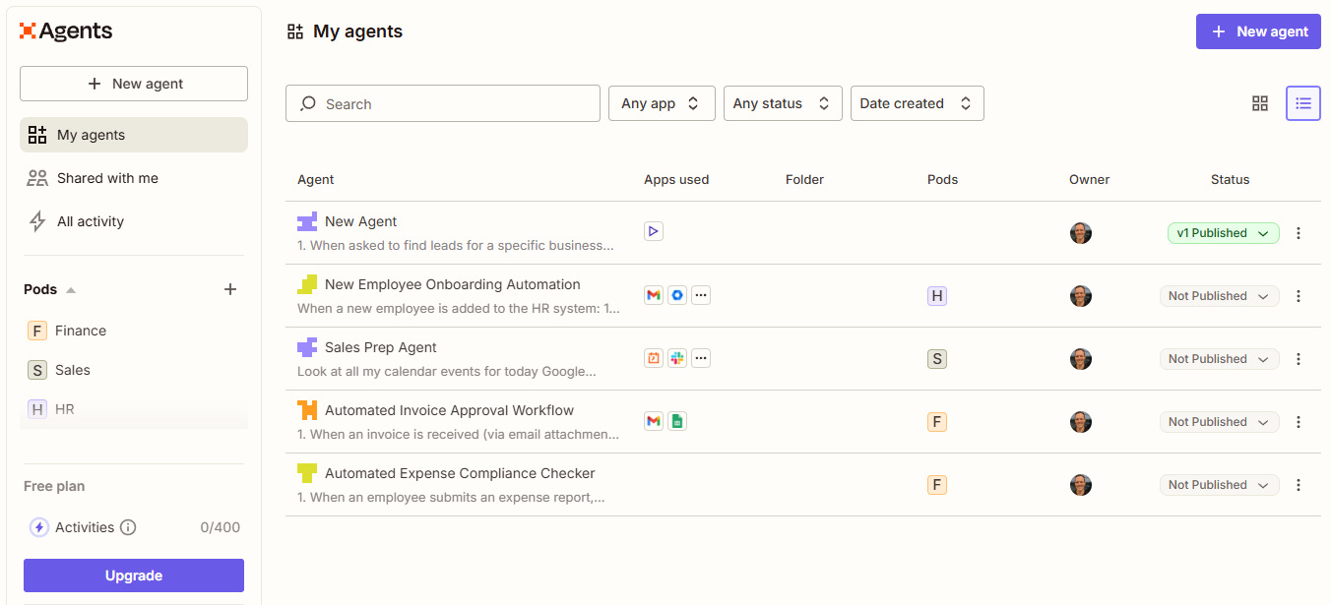
Task: Open the Any app filter dropdown
Action: click(x=662, y=102)
